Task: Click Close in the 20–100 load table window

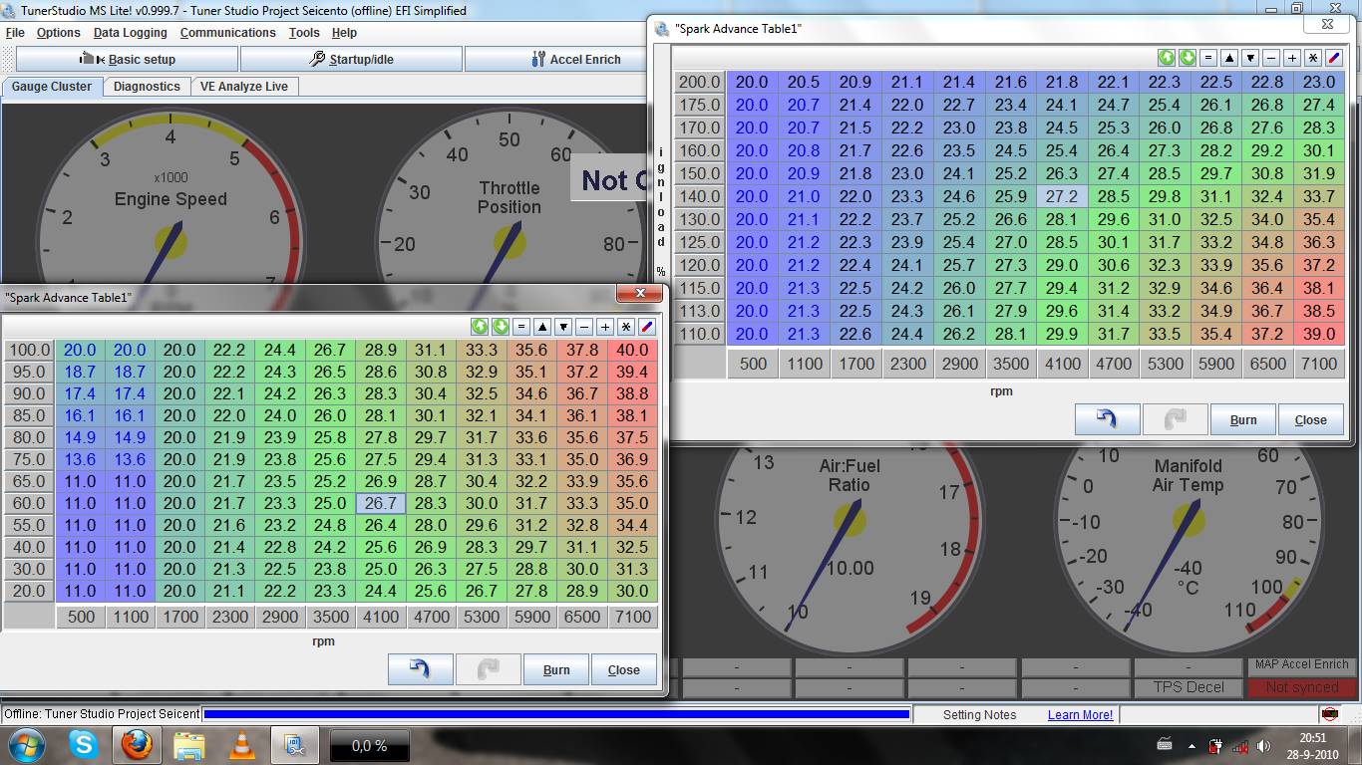Action: (624, 669)
